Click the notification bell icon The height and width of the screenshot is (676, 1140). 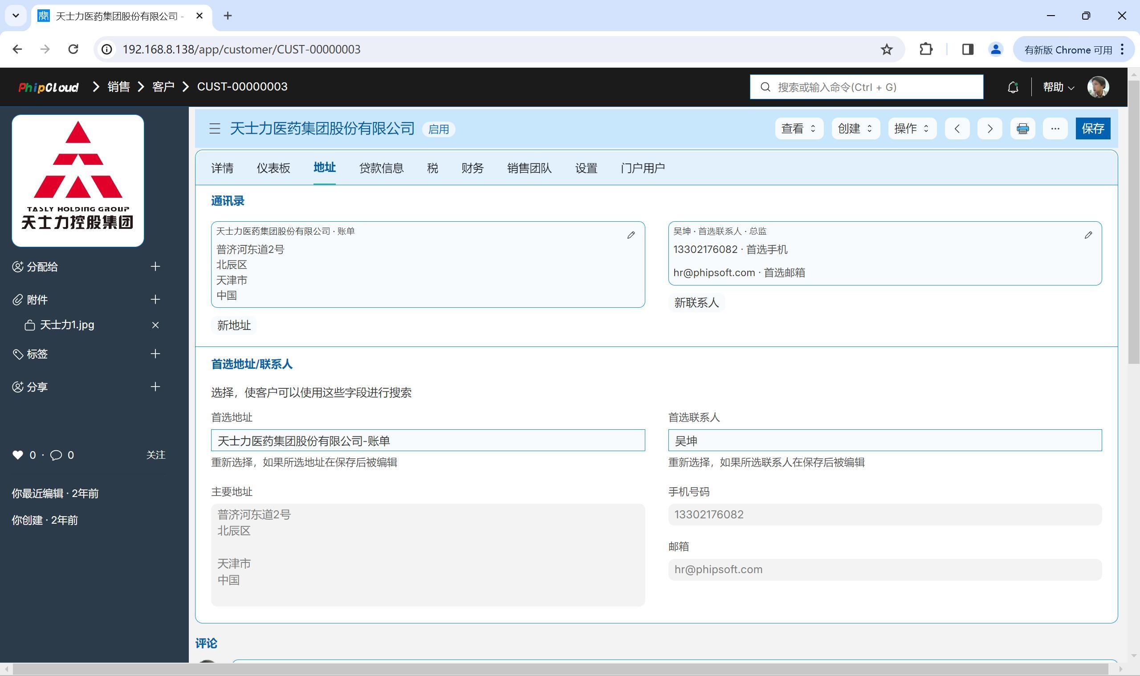point(1013,87)
